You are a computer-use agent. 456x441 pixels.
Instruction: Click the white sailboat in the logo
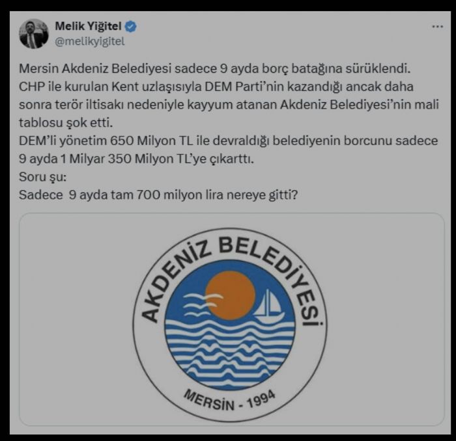point(269,306)
